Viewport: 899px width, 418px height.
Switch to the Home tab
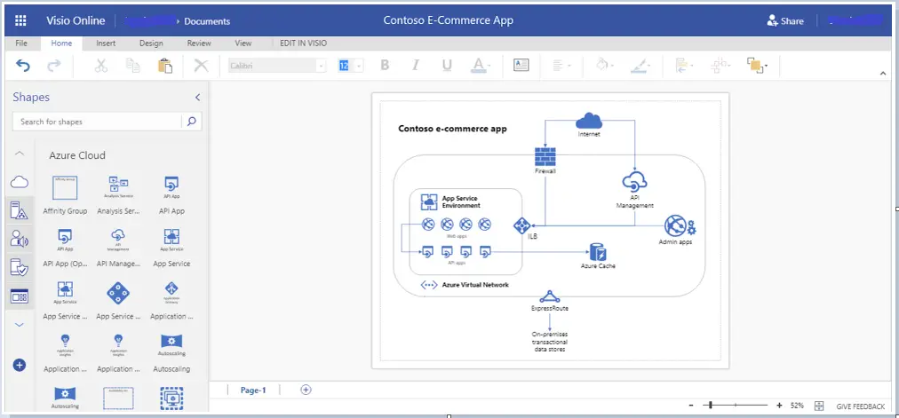61,43
